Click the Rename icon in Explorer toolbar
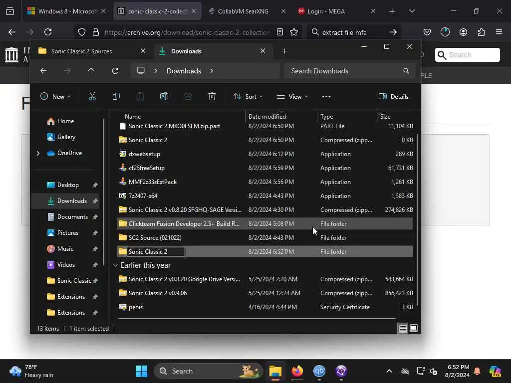Image resolution: width=511 pixels, height=383 pixels. click(164, 96)
